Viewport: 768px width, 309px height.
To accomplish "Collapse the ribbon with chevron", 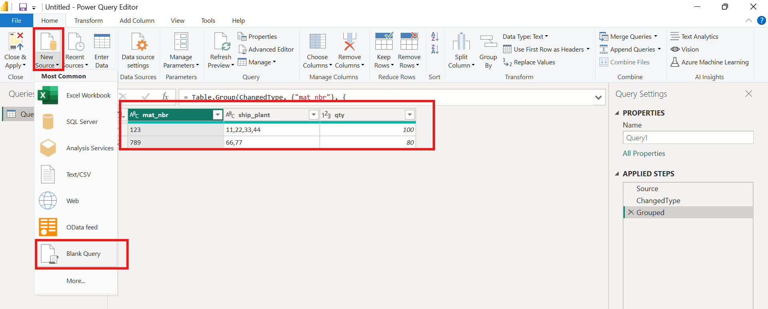I will click(749, 20).
